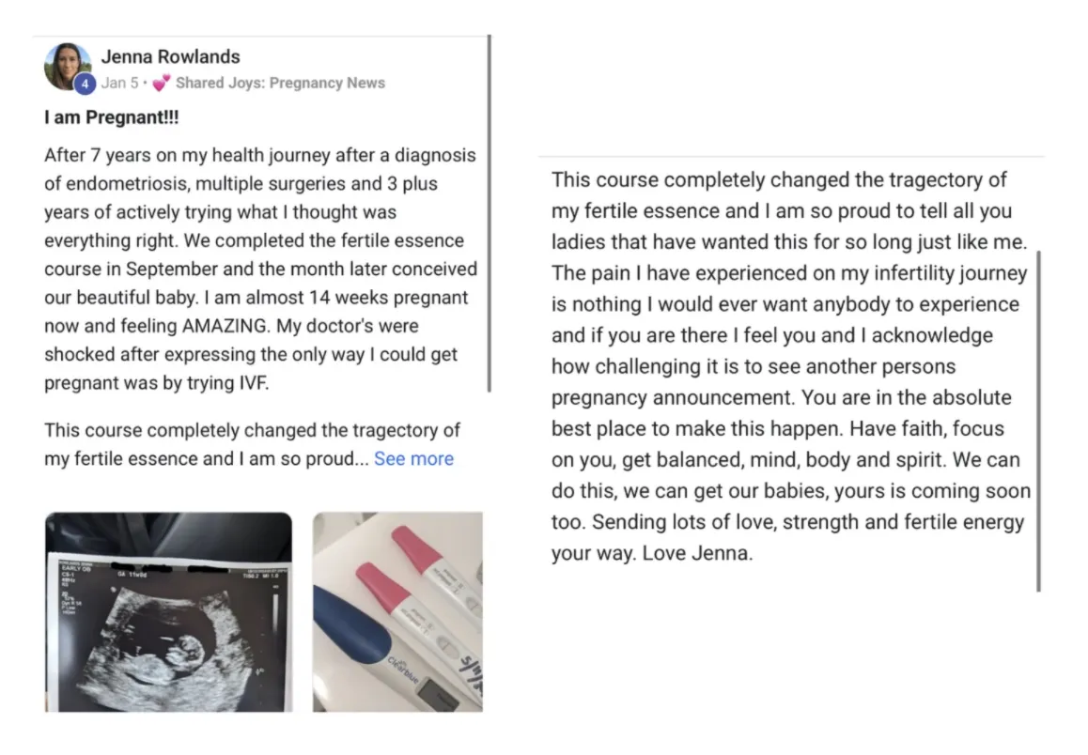The height and width of the screenshot is (755, 1088).
Task: Click the right panel's vertical scrollbar
Action: coord(1038,422)
